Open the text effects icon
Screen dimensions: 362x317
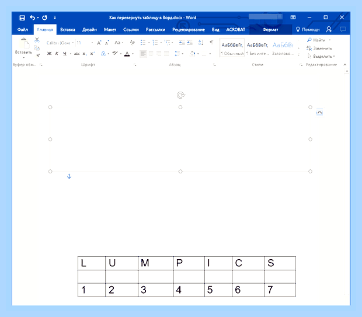click(103, 54)
